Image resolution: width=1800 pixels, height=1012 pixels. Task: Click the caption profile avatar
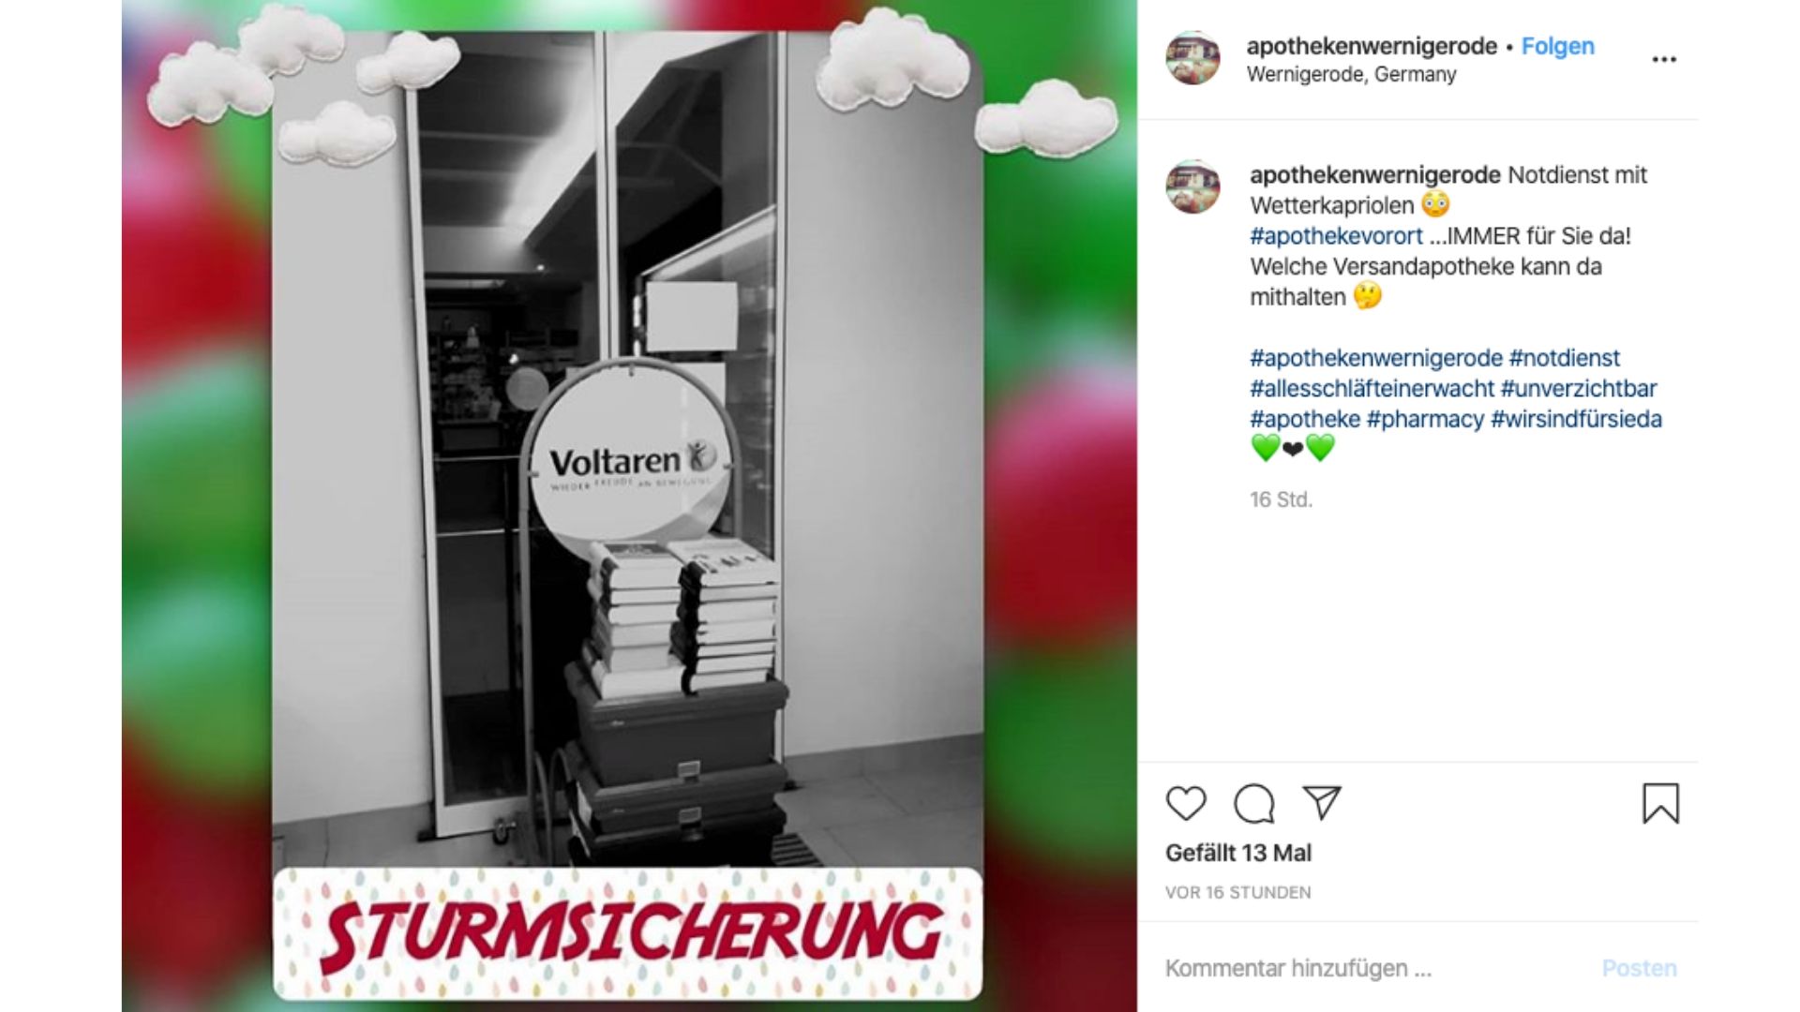pyautogui.click(x=1192, y=186)
